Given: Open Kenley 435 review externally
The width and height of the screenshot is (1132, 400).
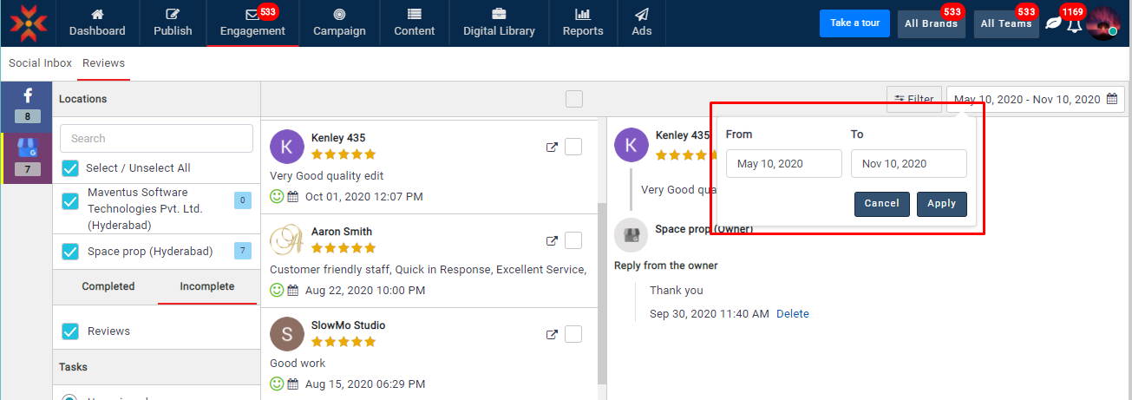Looking at the screenshot, I should pos(552,148).
